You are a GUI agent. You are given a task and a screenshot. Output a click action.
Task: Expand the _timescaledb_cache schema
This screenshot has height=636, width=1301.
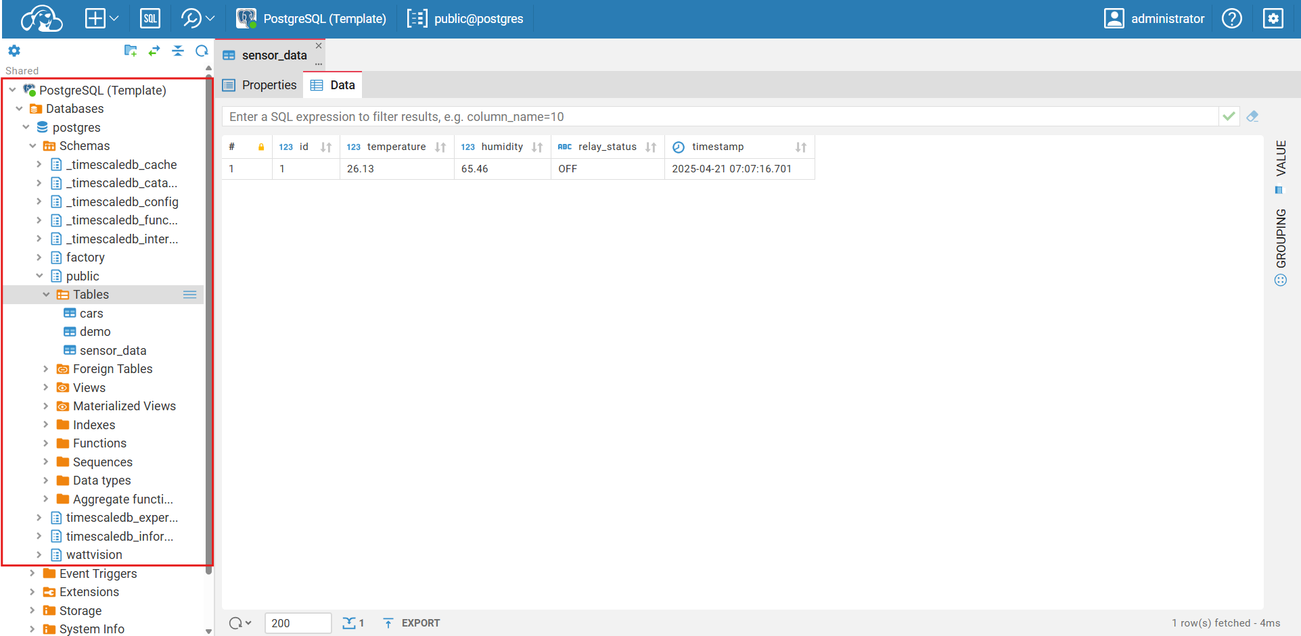point(39,164)
